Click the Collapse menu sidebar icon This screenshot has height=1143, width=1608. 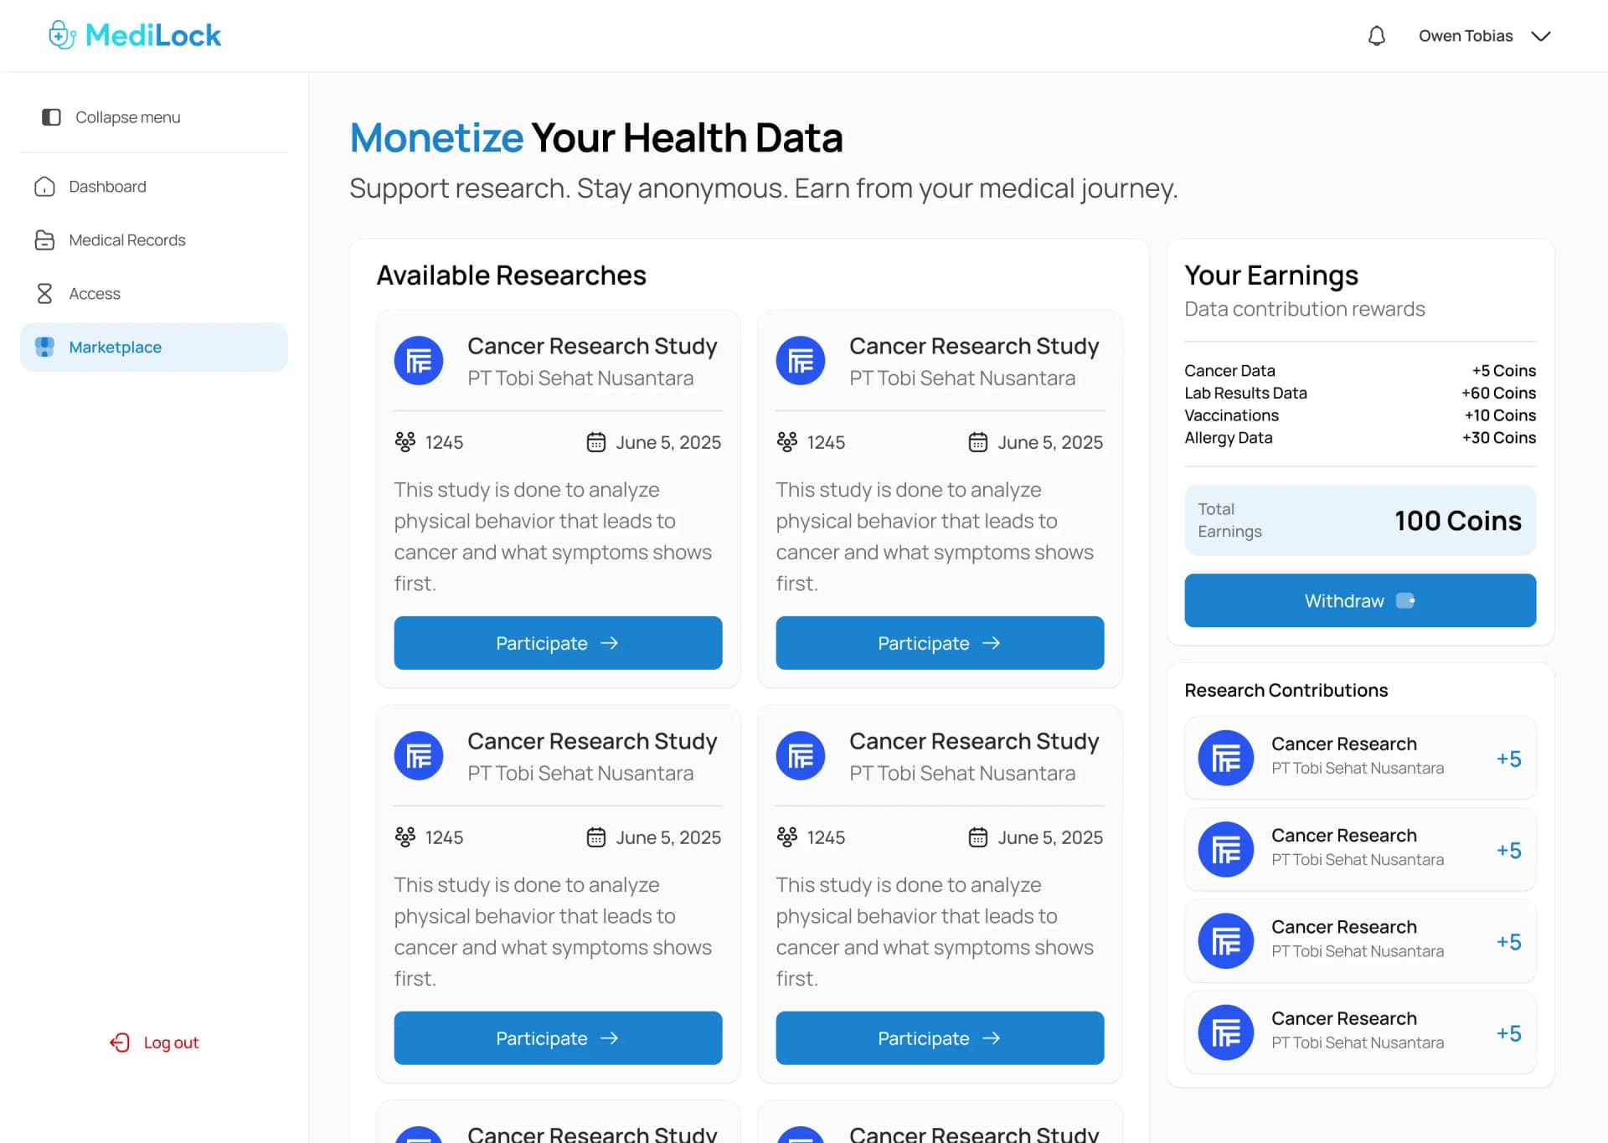click(51, 117)
